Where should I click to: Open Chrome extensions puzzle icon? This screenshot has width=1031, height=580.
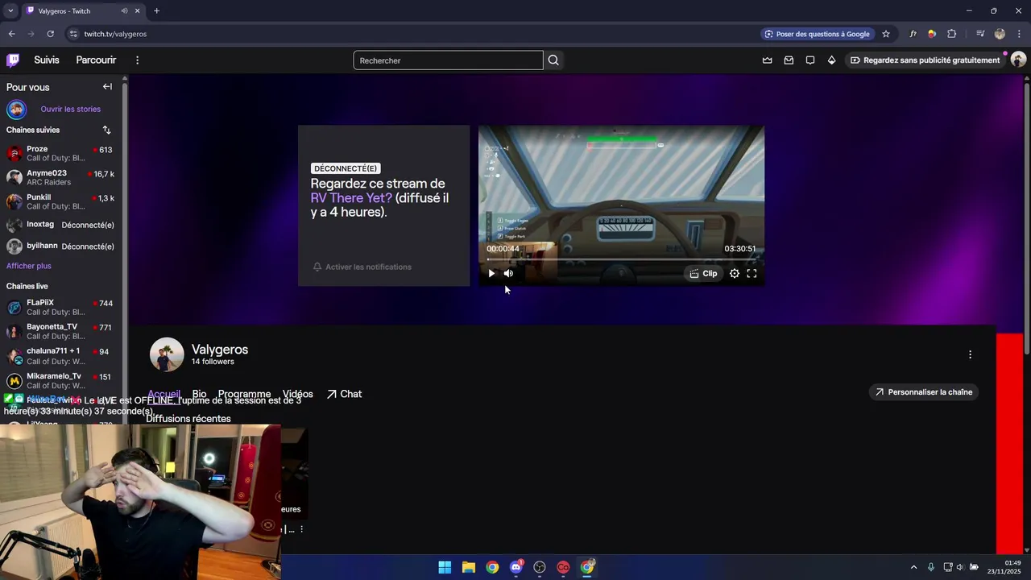(951, 34)
